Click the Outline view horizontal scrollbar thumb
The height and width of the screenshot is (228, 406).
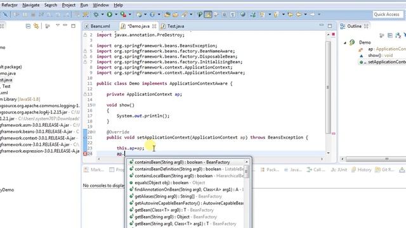click(387, 159)
